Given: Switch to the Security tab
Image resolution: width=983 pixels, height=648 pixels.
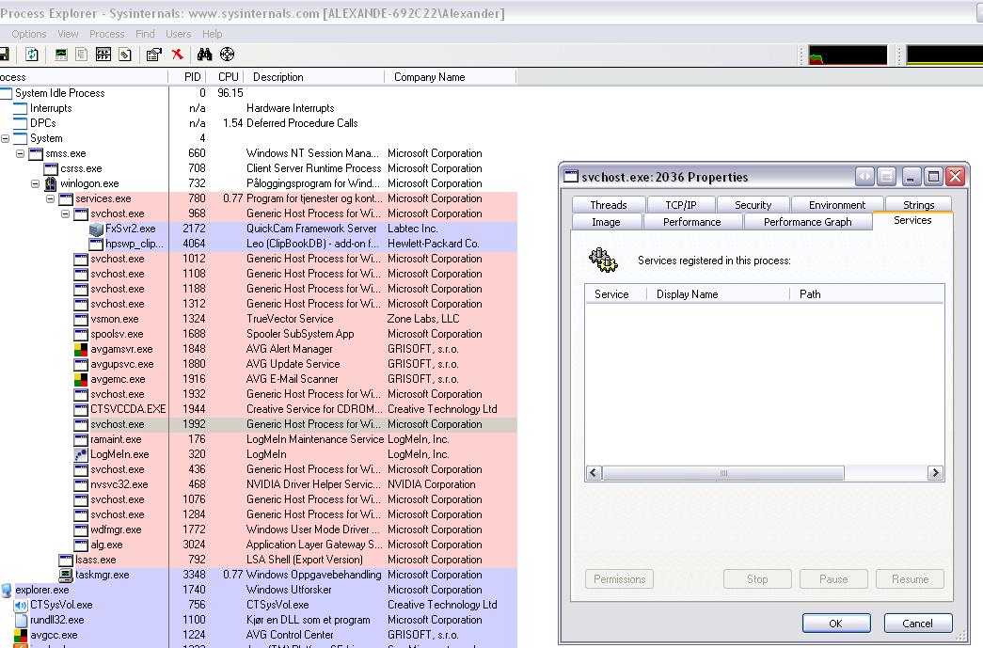Looking at the screenshot, I should click(x=753, y=205).
